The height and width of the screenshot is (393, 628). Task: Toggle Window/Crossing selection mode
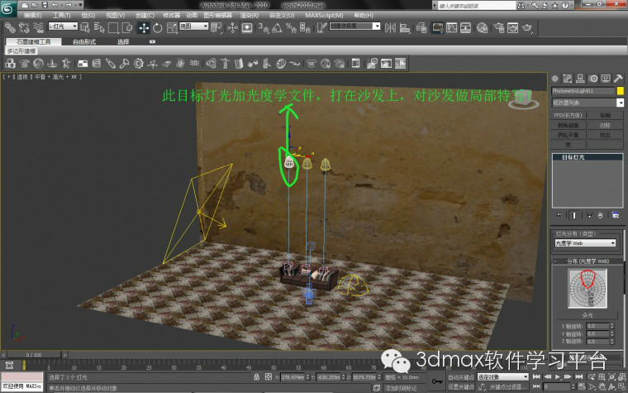127,27
